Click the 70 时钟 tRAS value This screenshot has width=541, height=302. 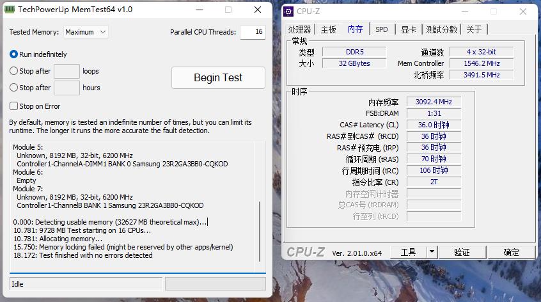pyautogui.click(x=434, y=159)
